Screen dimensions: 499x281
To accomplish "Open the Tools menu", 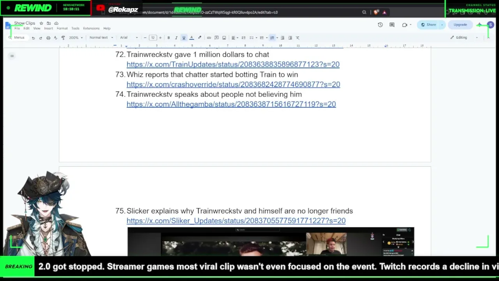I will (x=75, y=28).
